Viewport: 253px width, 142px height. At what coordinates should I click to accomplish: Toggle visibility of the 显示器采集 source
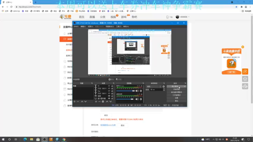coord(109,98)
